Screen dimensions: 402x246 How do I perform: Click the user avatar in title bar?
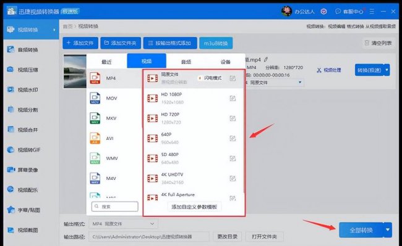[286, 11]
